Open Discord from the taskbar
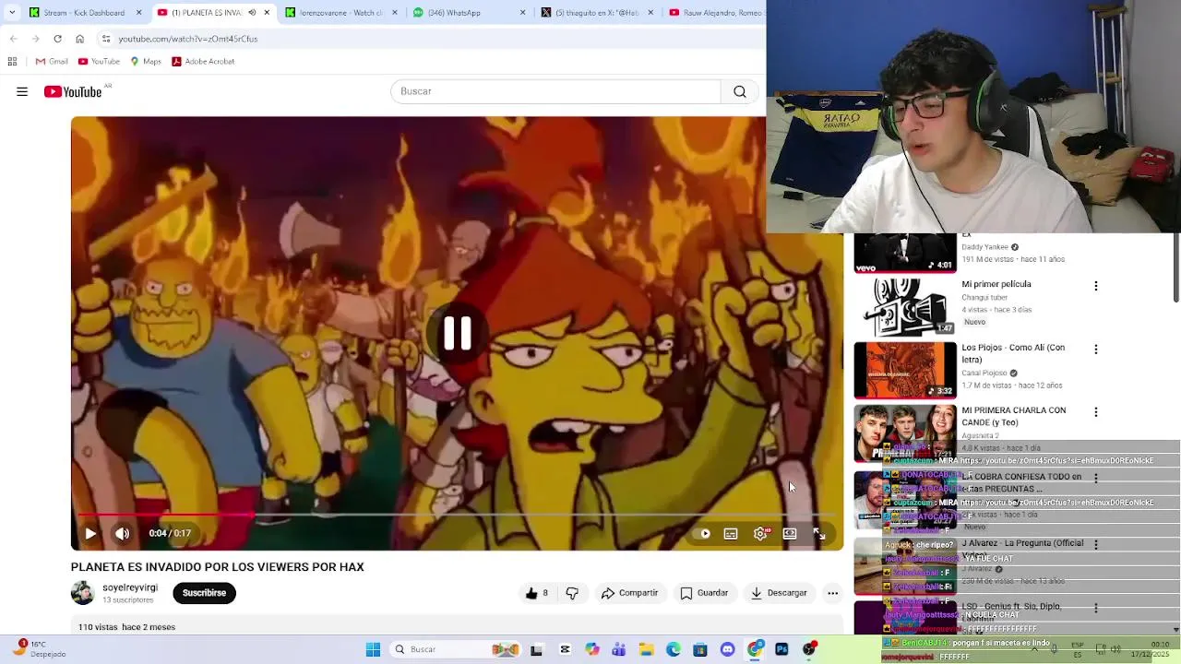Image resolution: width=1181 pixels, height=664 pixels. coord(728,649)
